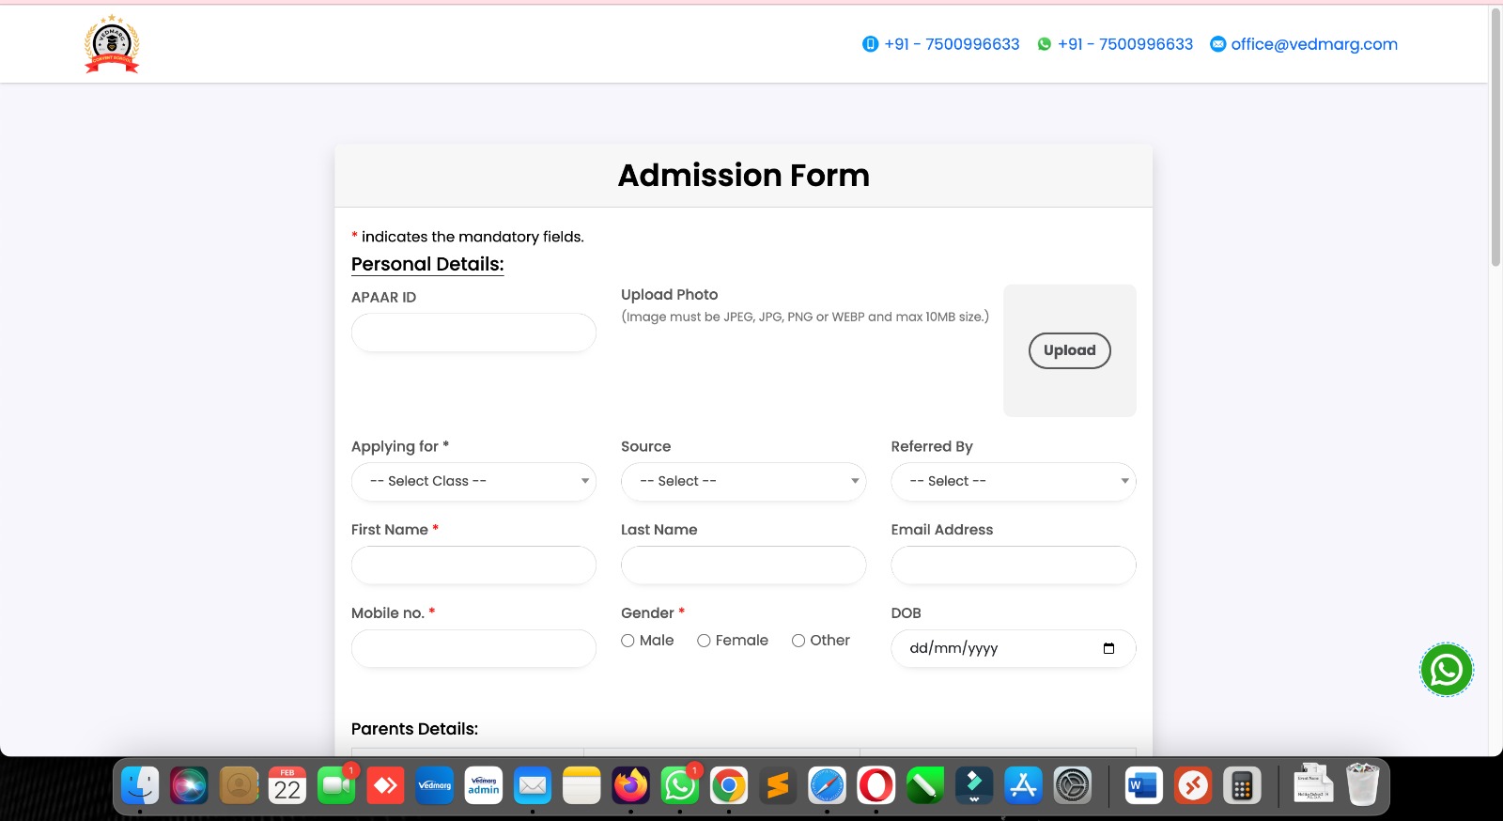This screenshot has width=1503, height=821.
Task: Launch Siri from the dock
Action: tap(189, 785)
